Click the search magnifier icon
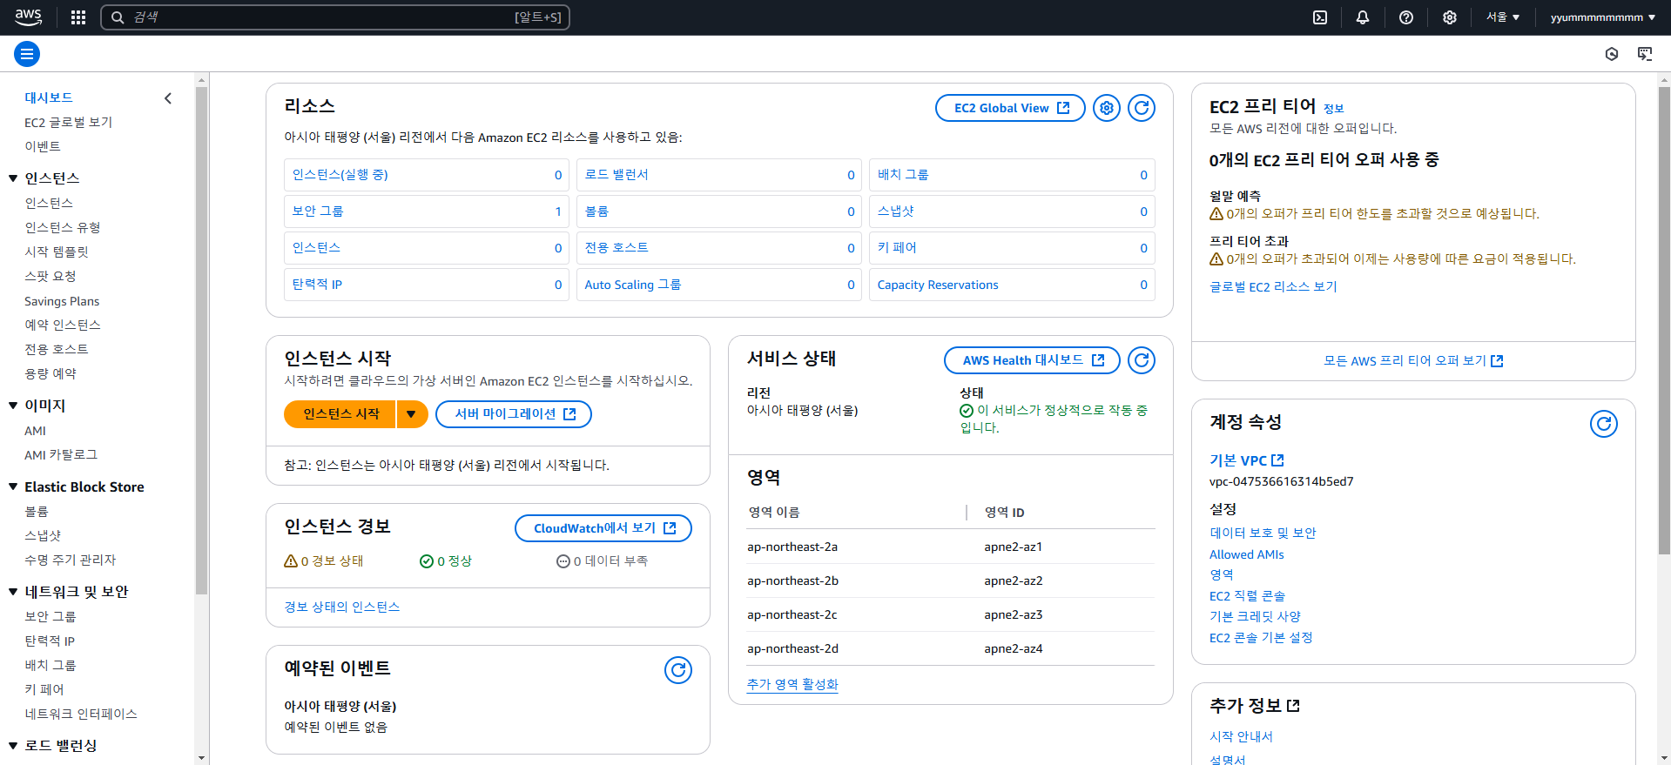The image size is (1671, 765). [118, 17]
